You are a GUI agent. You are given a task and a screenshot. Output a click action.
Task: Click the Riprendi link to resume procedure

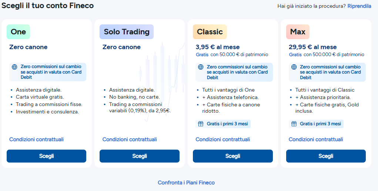[359, 6]
